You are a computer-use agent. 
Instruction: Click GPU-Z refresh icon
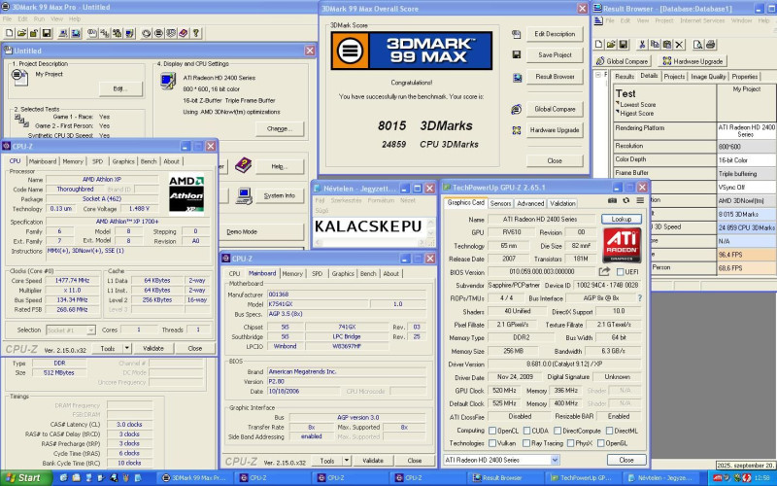pos(625,200)
